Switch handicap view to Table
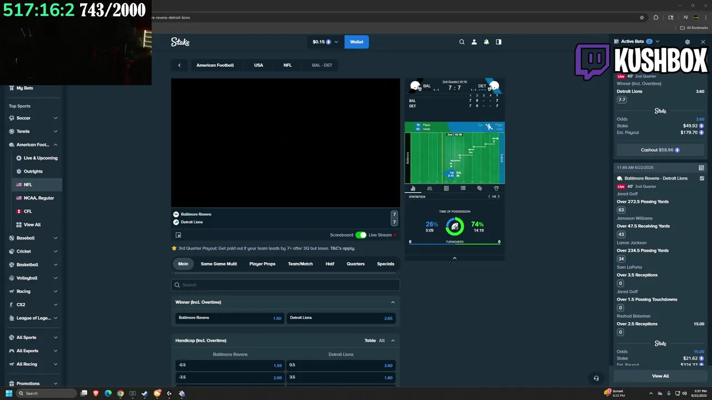Screen dimensions: 712x400 (x=370, y=341)
